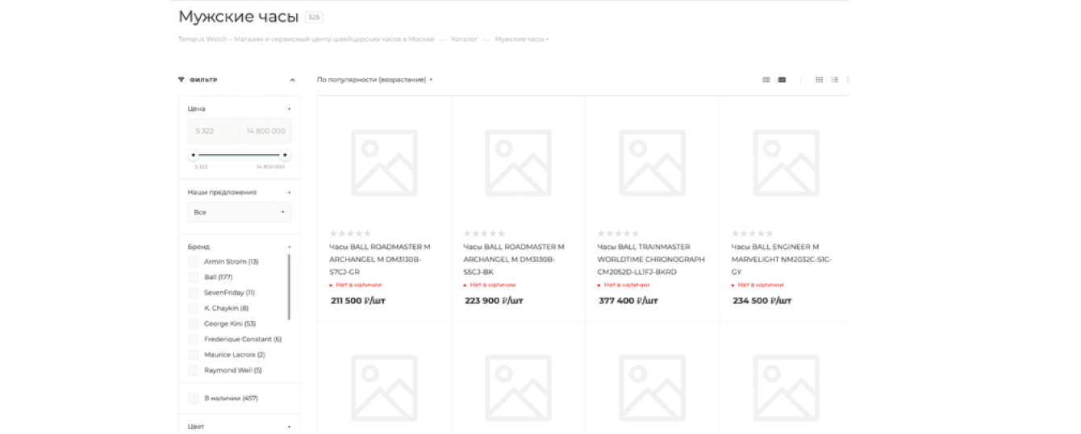
Task: Click the BALL TRAINMASTER rating stars
Action: 618,234
